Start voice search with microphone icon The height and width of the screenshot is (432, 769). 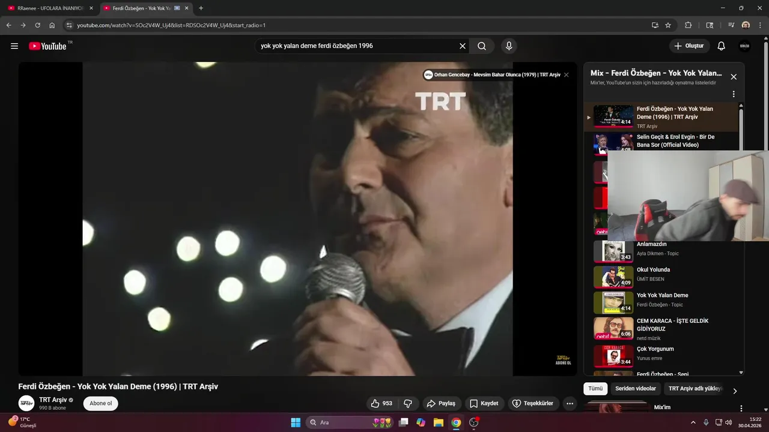click(x=509, y=46)
